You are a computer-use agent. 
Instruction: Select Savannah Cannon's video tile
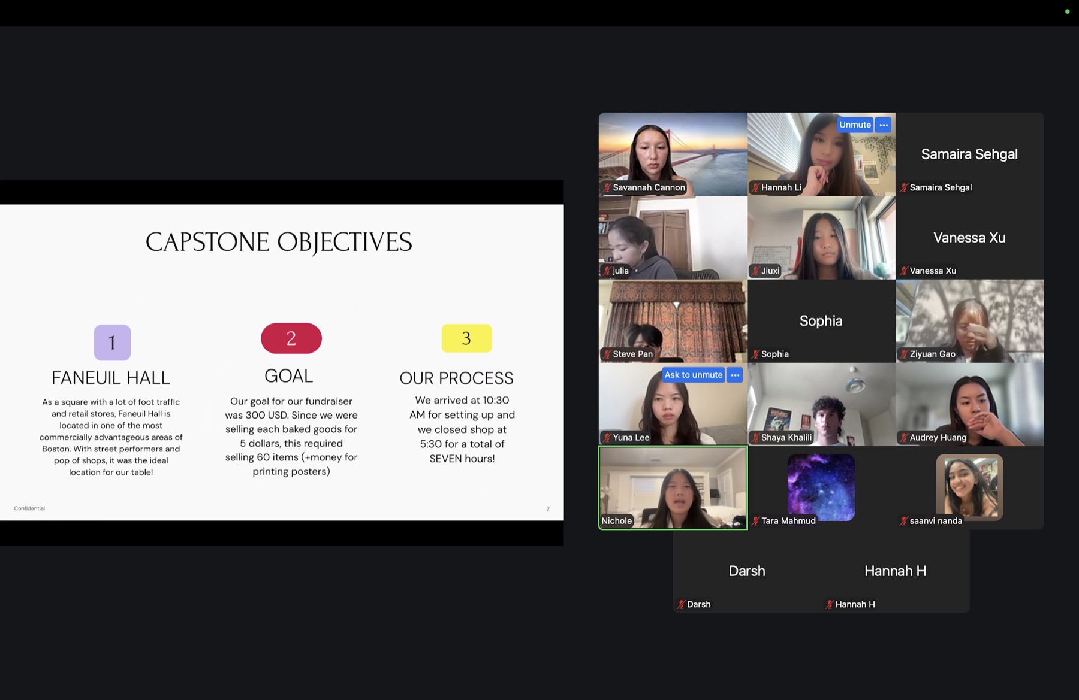point(673,154)
